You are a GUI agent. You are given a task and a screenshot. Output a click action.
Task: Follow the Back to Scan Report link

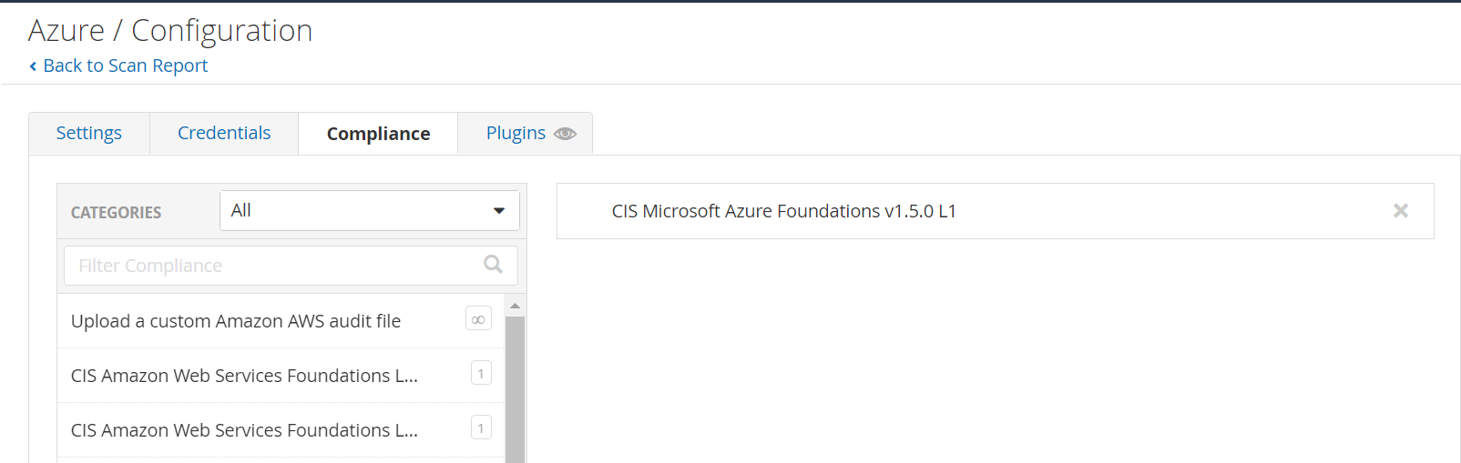click(126, 65)
